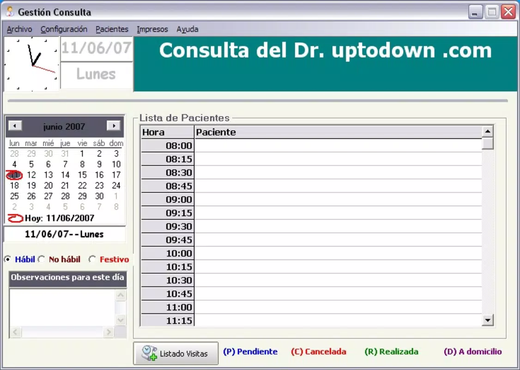Click observations box scroll down arrow
Screen dimensions: 520x370
(x=121, y=320)
